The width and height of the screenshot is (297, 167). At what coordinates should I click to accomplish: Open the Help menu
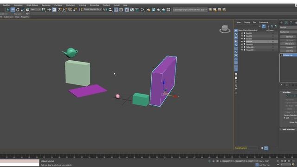[x=125, y=5]
